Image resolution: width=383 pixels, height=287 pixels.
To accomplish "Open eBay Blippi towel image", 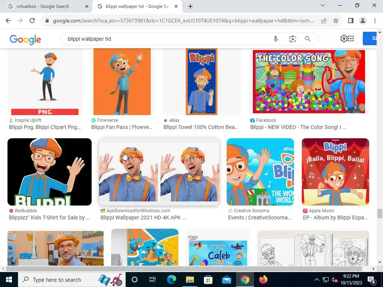I will (202, 82).
